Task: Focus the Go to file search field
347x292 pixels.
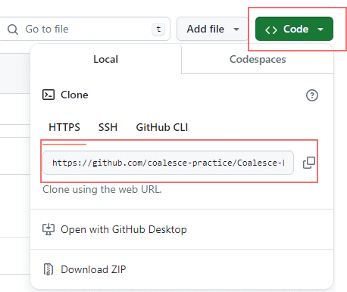Action: click(85, 29)
